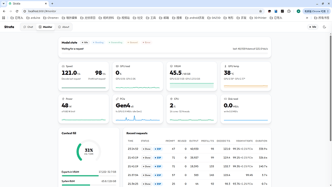Click the site information icon in address bar

point(25,11)
